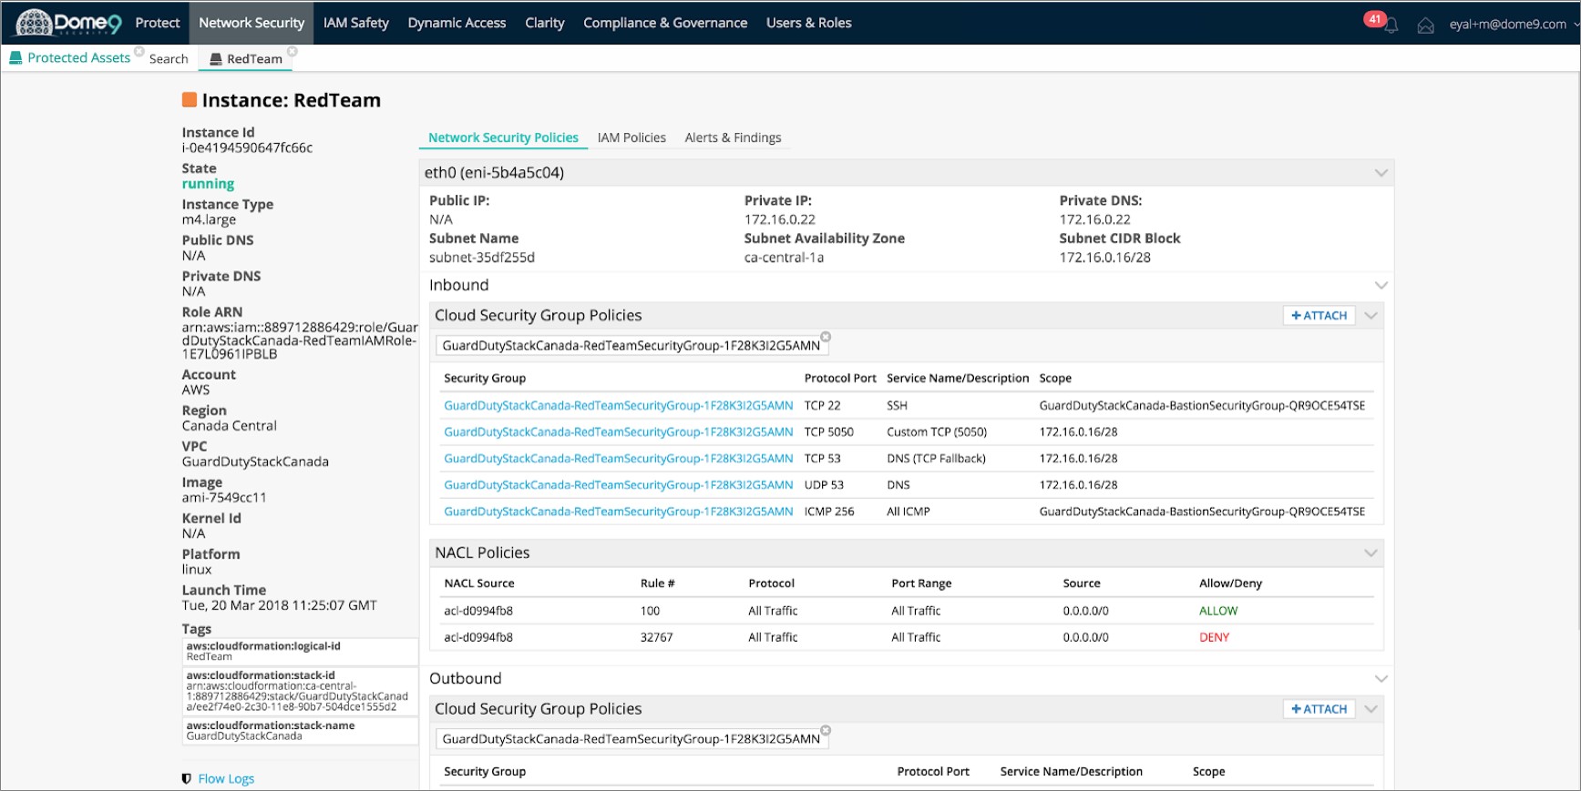This screenshot has width=1581, height=791.
Task: Remove the inbound RedTeamSecurityGroup chip
Action: point(826,337)
